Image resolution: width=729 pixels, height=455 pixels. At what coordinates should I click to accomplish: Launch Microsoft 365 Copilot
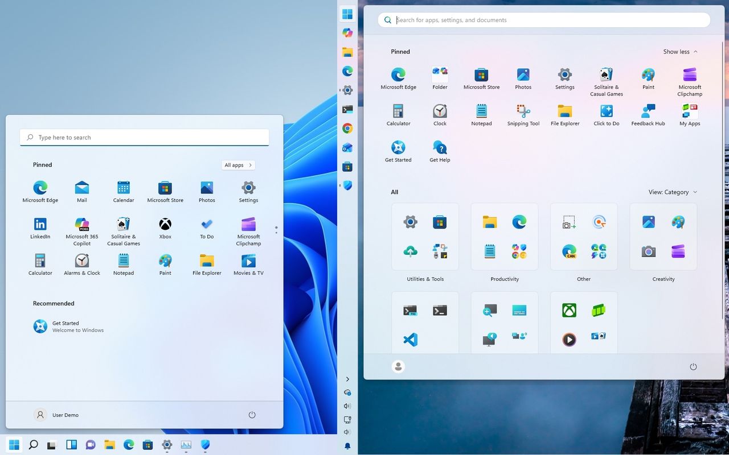[82, 231]
